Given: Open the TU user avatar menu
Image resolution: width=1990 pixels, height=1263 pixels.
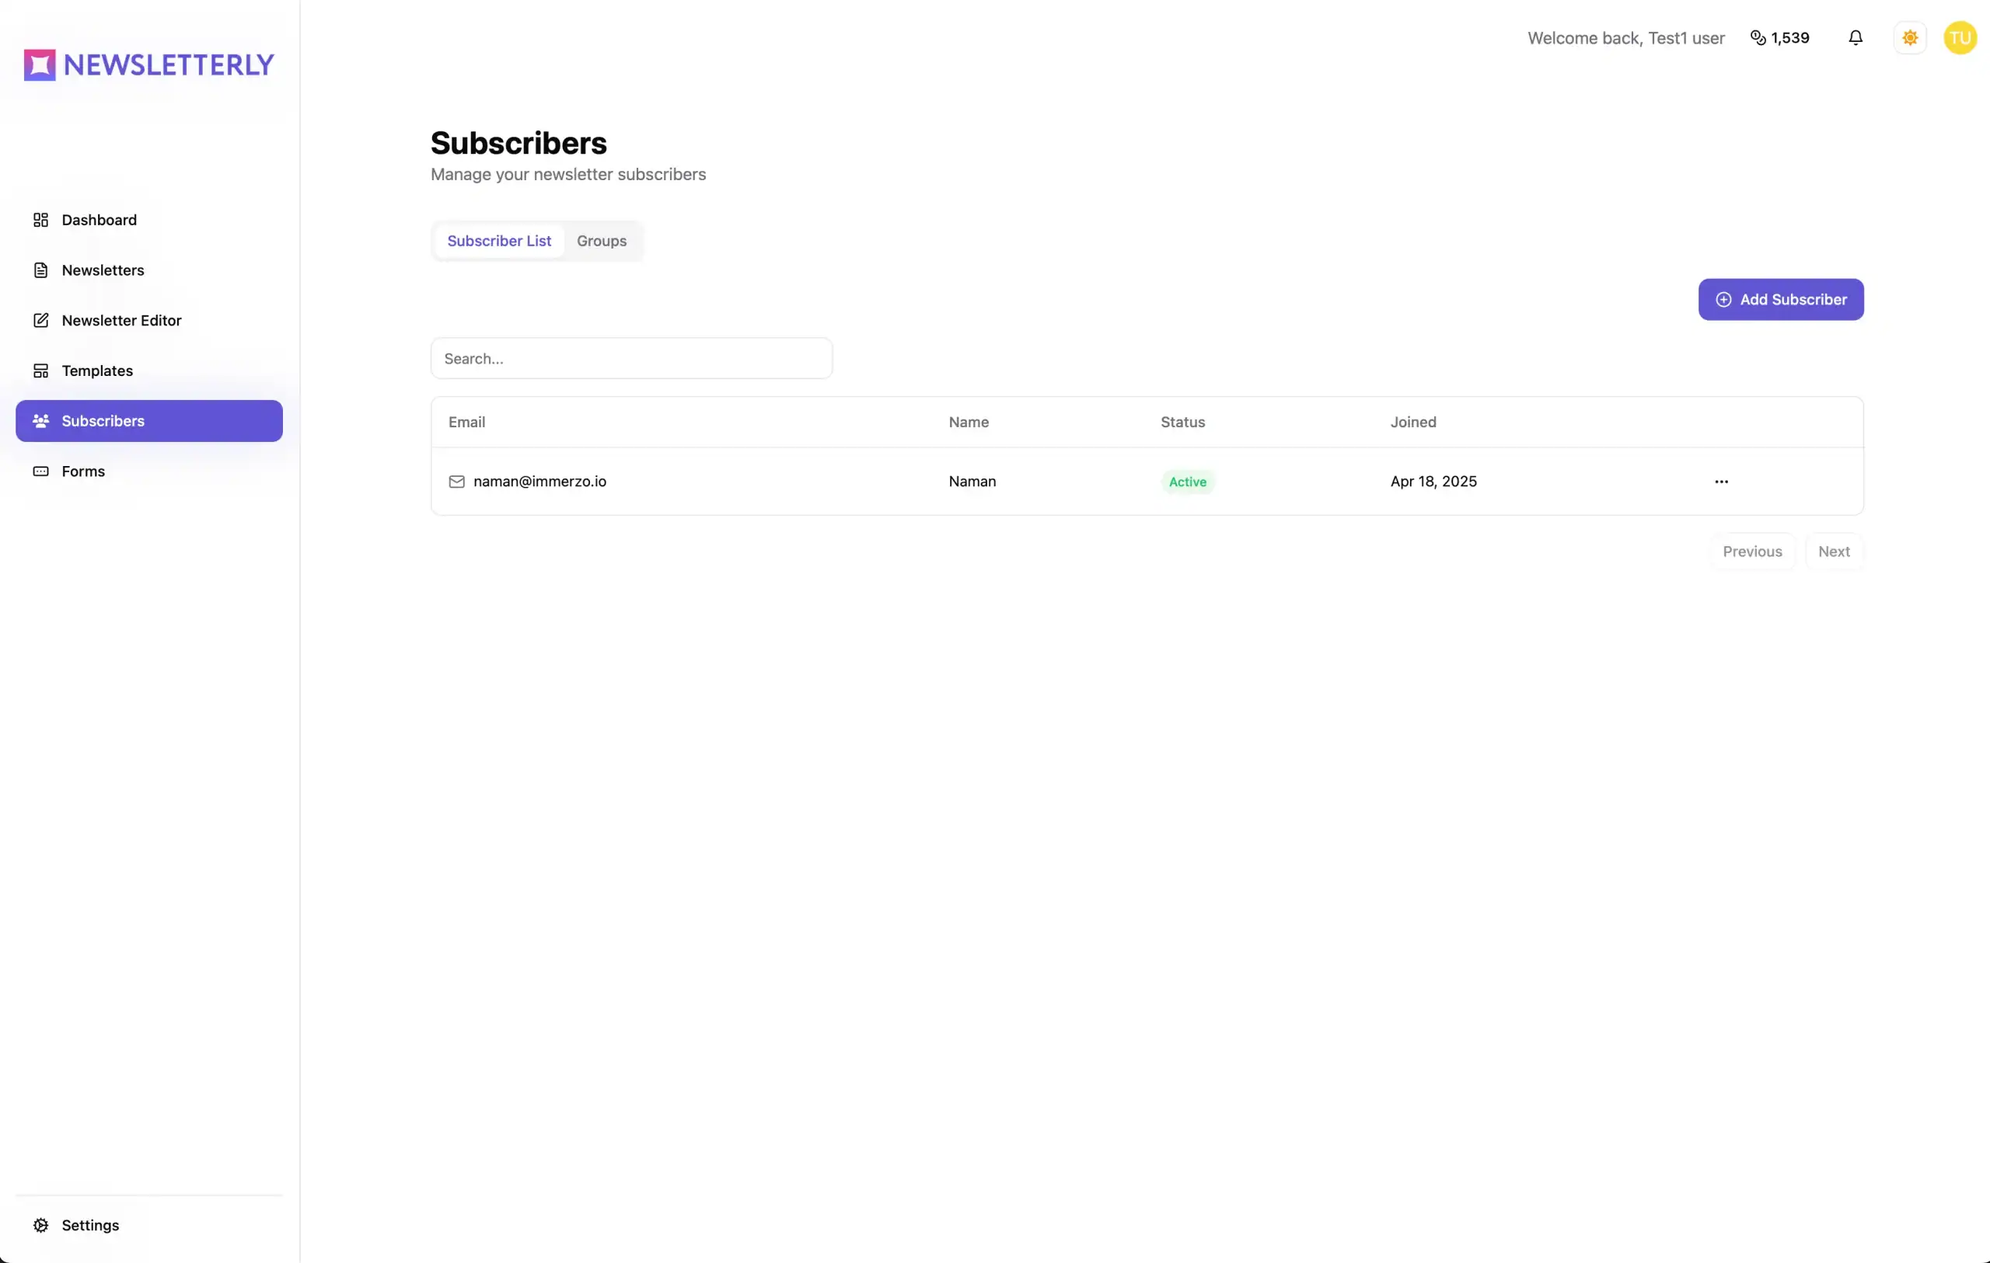Looking at the screenshot, I should coord(1960,38).
